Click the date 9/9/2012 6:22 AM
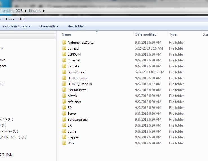The image size is (208, 161). click(148, 84)
